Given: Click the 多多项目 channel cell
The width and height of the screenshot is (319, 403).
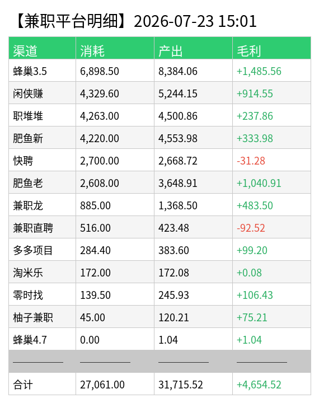Looking at the screenshot, I should [42, 250].
